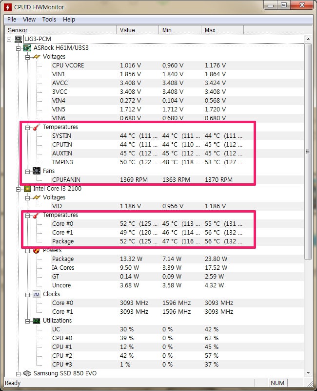The height and width of the screenshot is (391, 317).
Task: Collapse the Intel Core i3 Temperatures group
Action: click(x=27, y=216)
